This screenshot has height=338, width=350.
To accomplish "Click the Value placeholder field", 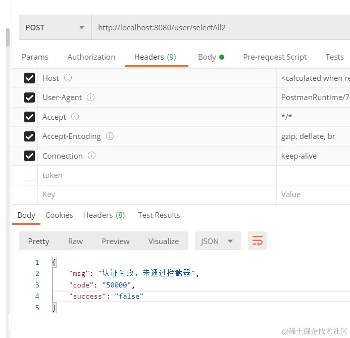I will (313, 195).
